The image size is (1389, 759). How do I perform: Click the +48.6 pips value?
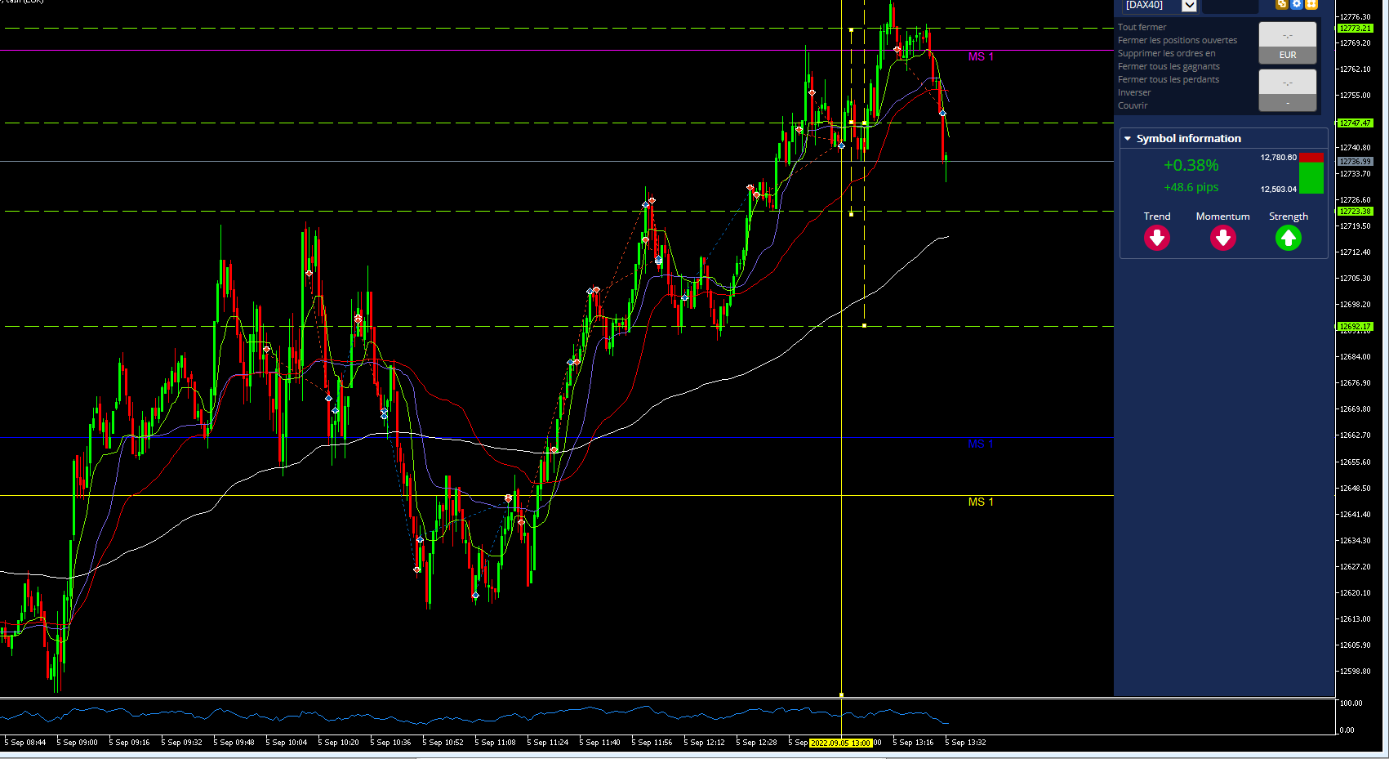tap(1191, 187)
